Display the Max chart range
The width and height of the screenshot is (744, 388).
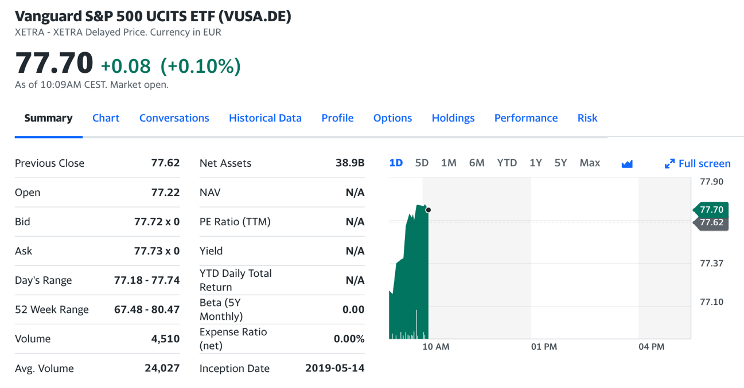tap(590, 163)
